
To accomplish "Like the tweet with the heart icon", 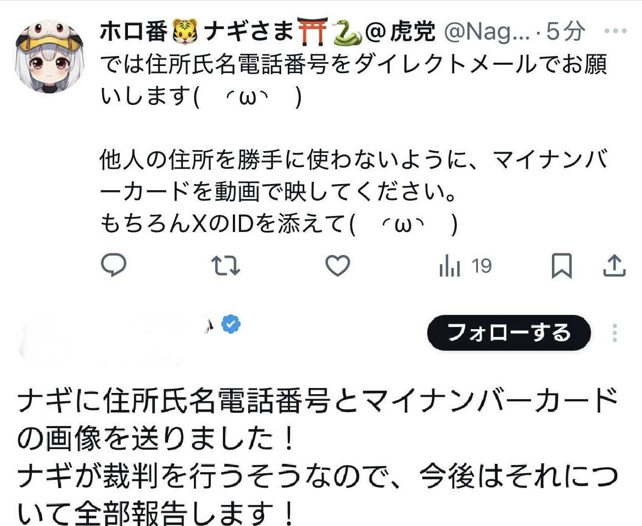I will pyautogui.click(x=337, y=265).
